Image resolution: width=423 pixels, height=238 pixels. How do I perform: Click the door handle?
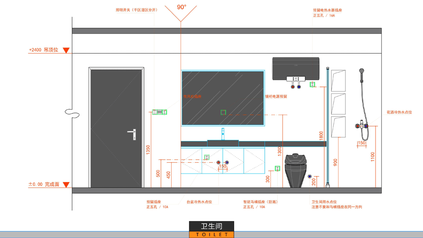pos(132,135)
